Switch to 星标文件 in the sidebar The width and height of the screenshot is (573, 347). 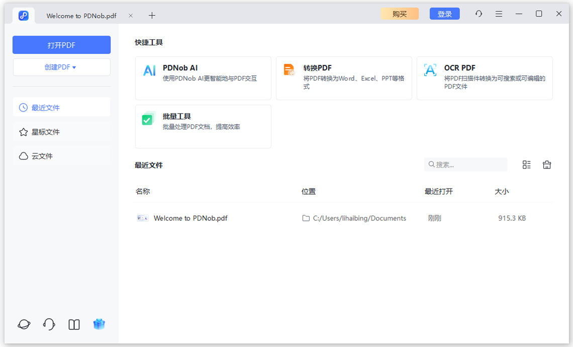(61, 131)
